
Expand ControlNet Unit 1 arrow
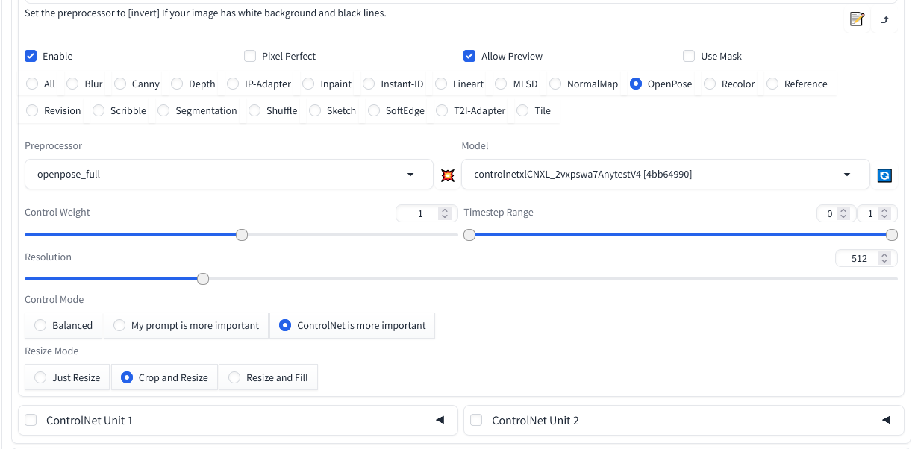pyautogui.click(x=440, y=420)
